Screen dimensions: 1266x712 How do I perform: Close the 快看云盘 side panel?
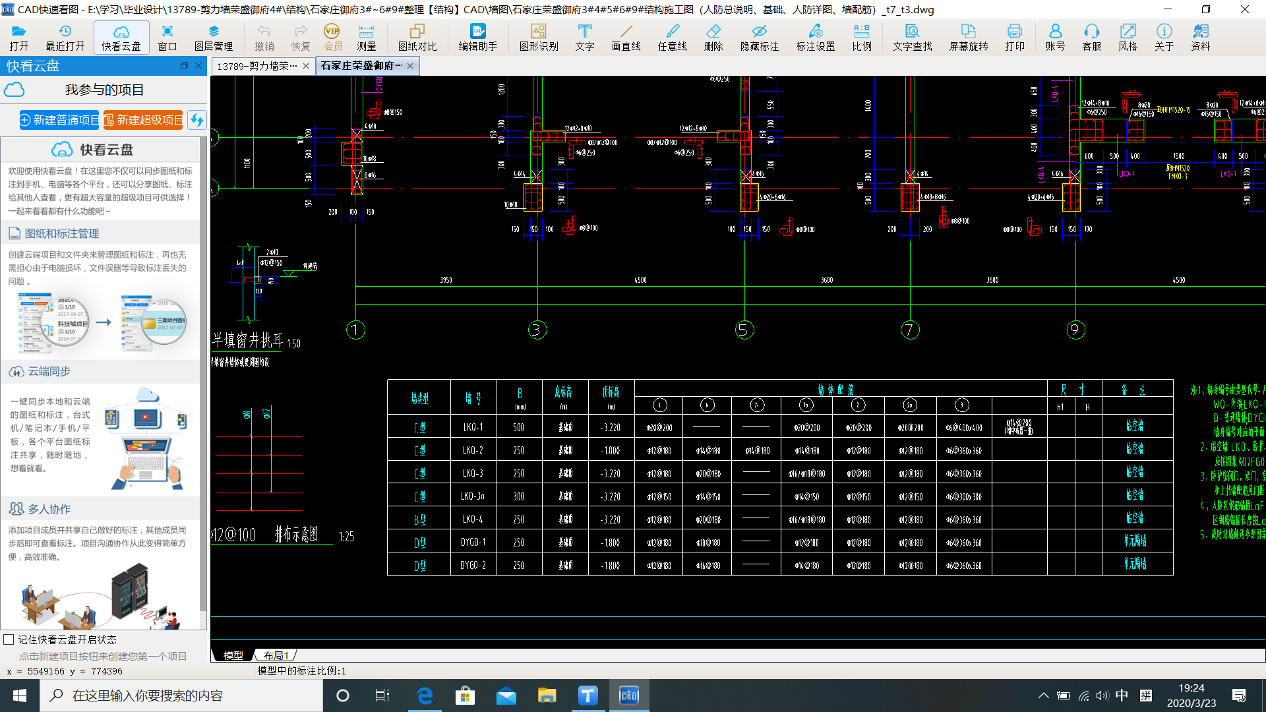[198, 66]
